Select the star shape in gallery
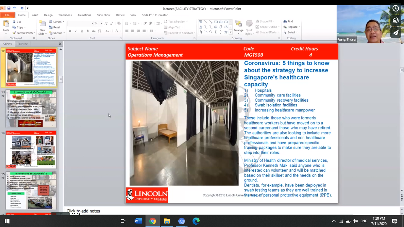The image size is (404, 227). pyautogui.click(x=226, y=32)
